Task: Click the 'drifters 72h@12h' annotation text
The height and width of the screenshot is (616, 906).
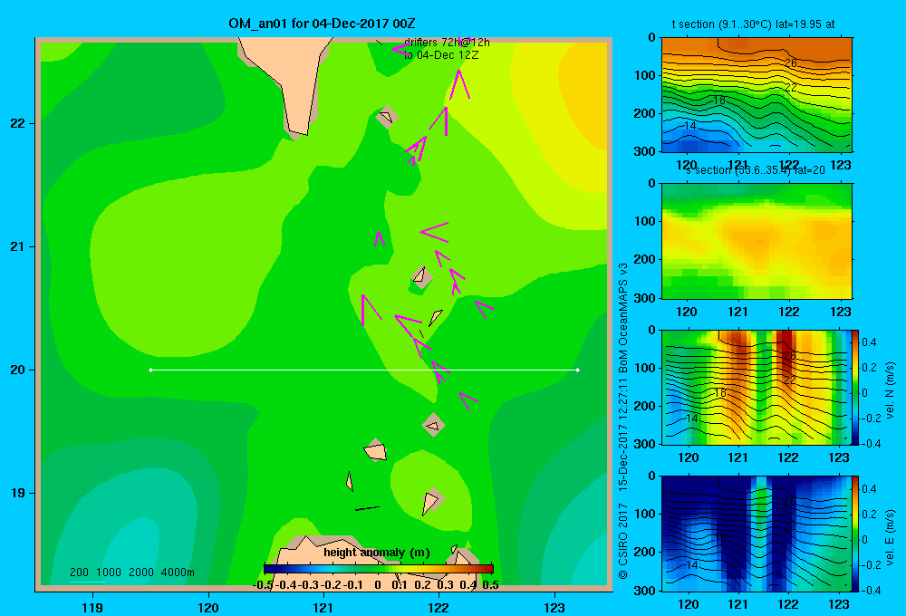Action: [x=447, y=43]
